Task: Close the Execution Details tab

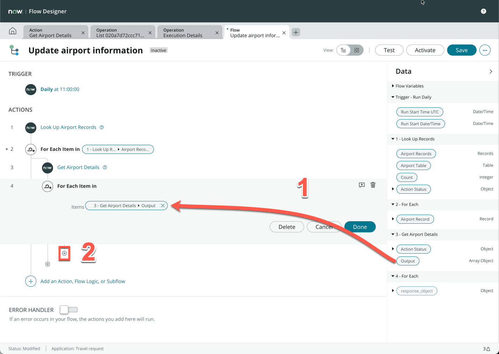Action: [x=217, y=33]
